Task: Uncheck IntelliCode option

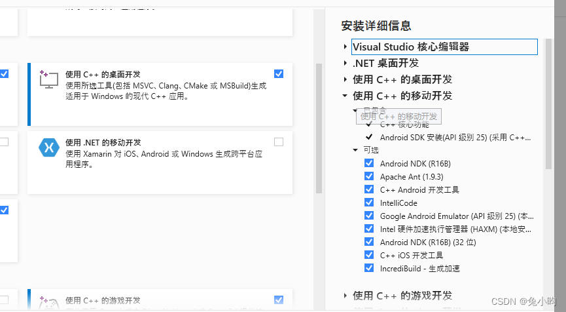Action: [x=369, y=202]
